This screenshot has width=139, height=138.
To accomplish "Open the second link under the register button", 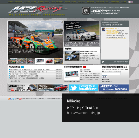I will pos(107,81).
